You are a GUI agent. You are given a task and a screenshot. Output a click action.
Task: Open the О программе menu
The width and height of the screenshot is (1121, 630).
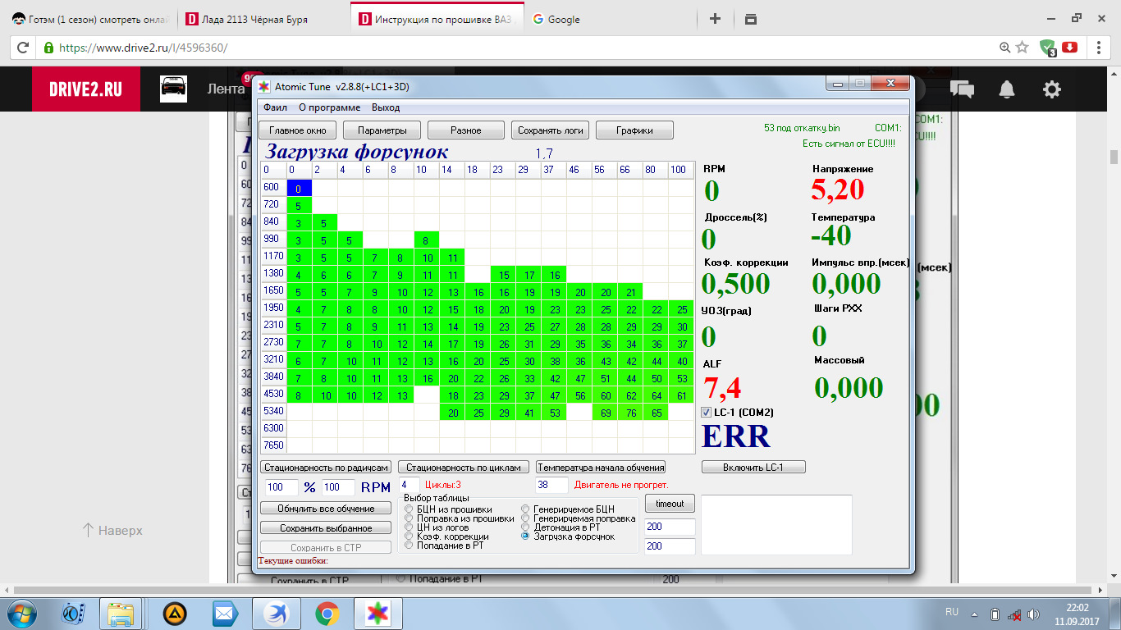point(329,107)
